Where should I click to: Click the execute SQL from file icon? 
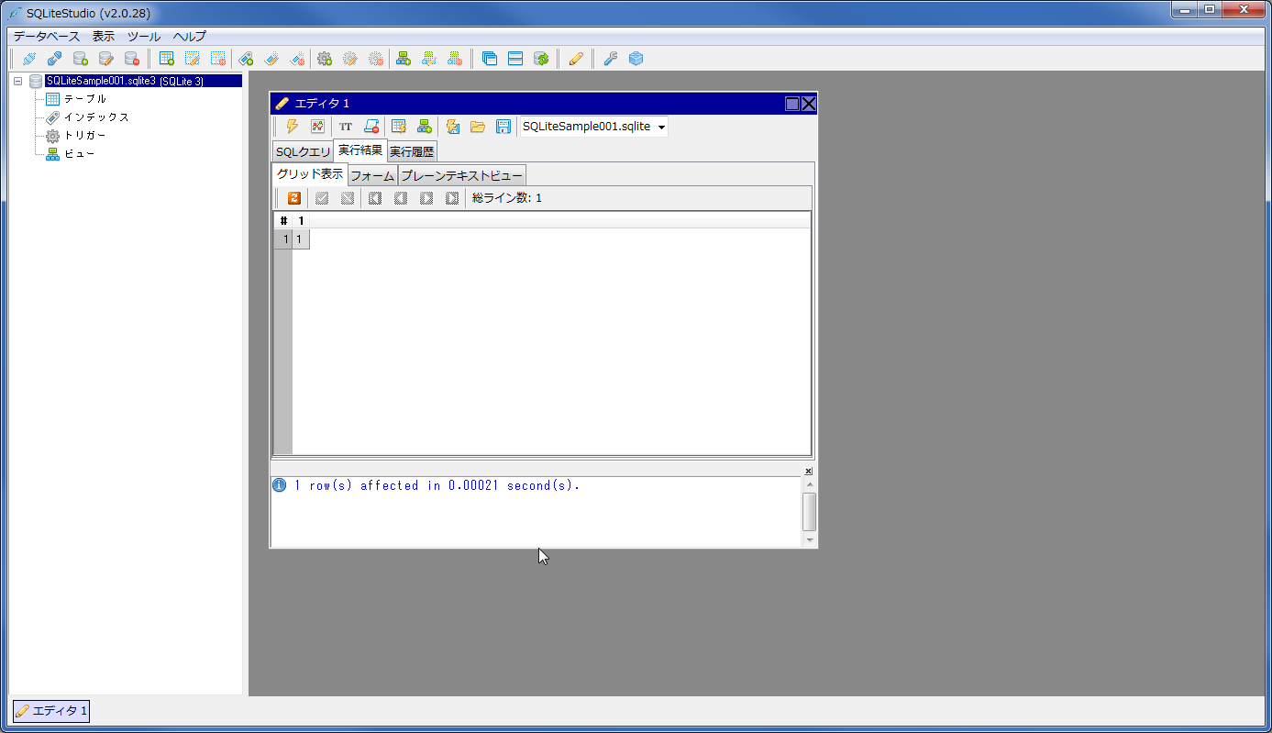tap(452, 127)
